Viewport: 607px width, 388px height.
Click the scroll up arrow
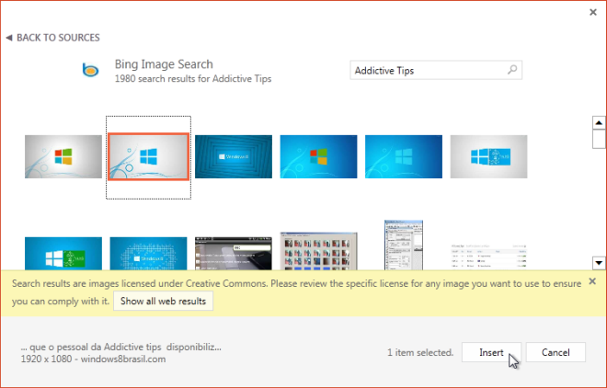click(x=599, y=123)
